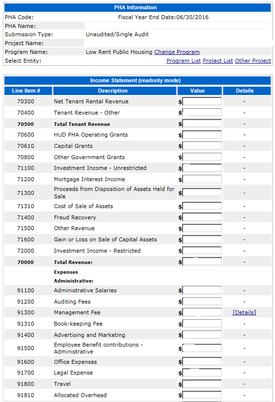The height and width of the screenshot is (402, 275).
Task: Click HUD PHA Operating Grants value field
Action: (202, 135)
